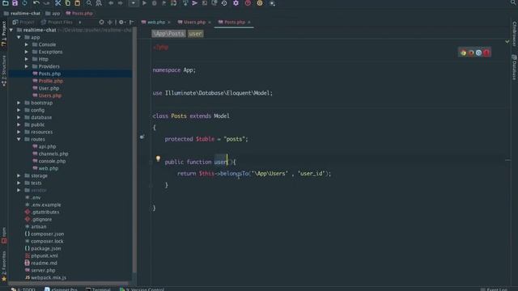Expand the Console folder
The height and width of the screenshot is (291, 518).
click(x=27, y=44)
